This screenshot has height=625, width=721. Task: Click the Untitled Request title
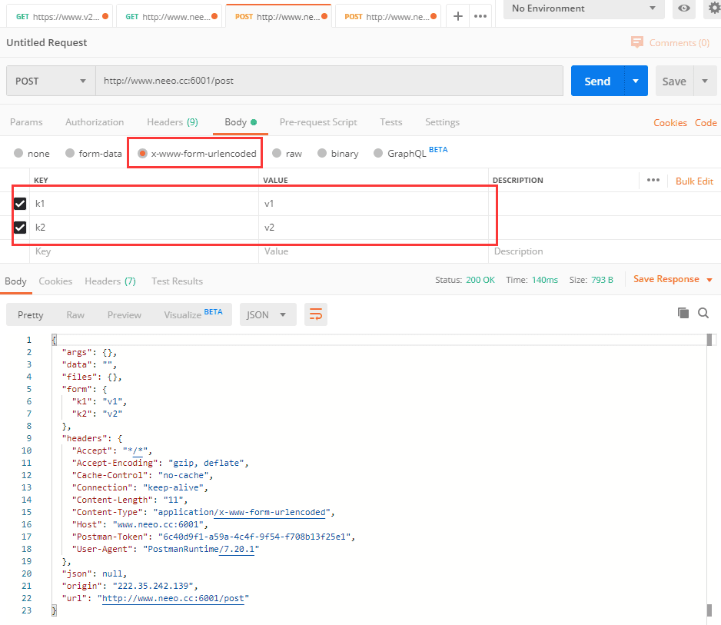pos(46,42)
